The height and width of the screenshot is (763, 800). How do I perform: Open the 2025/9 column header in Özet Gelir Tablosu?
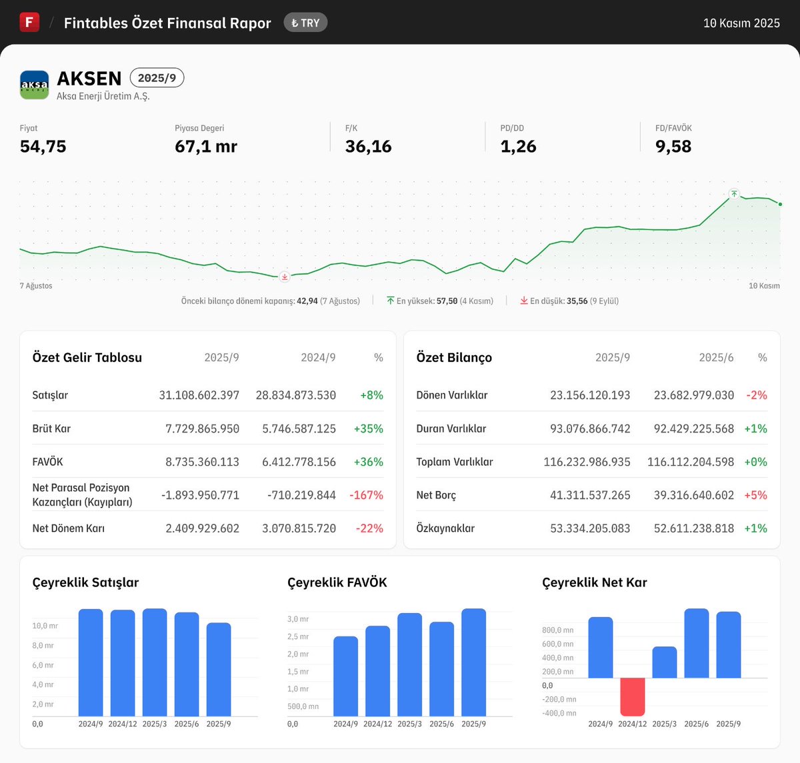point(221,357)
